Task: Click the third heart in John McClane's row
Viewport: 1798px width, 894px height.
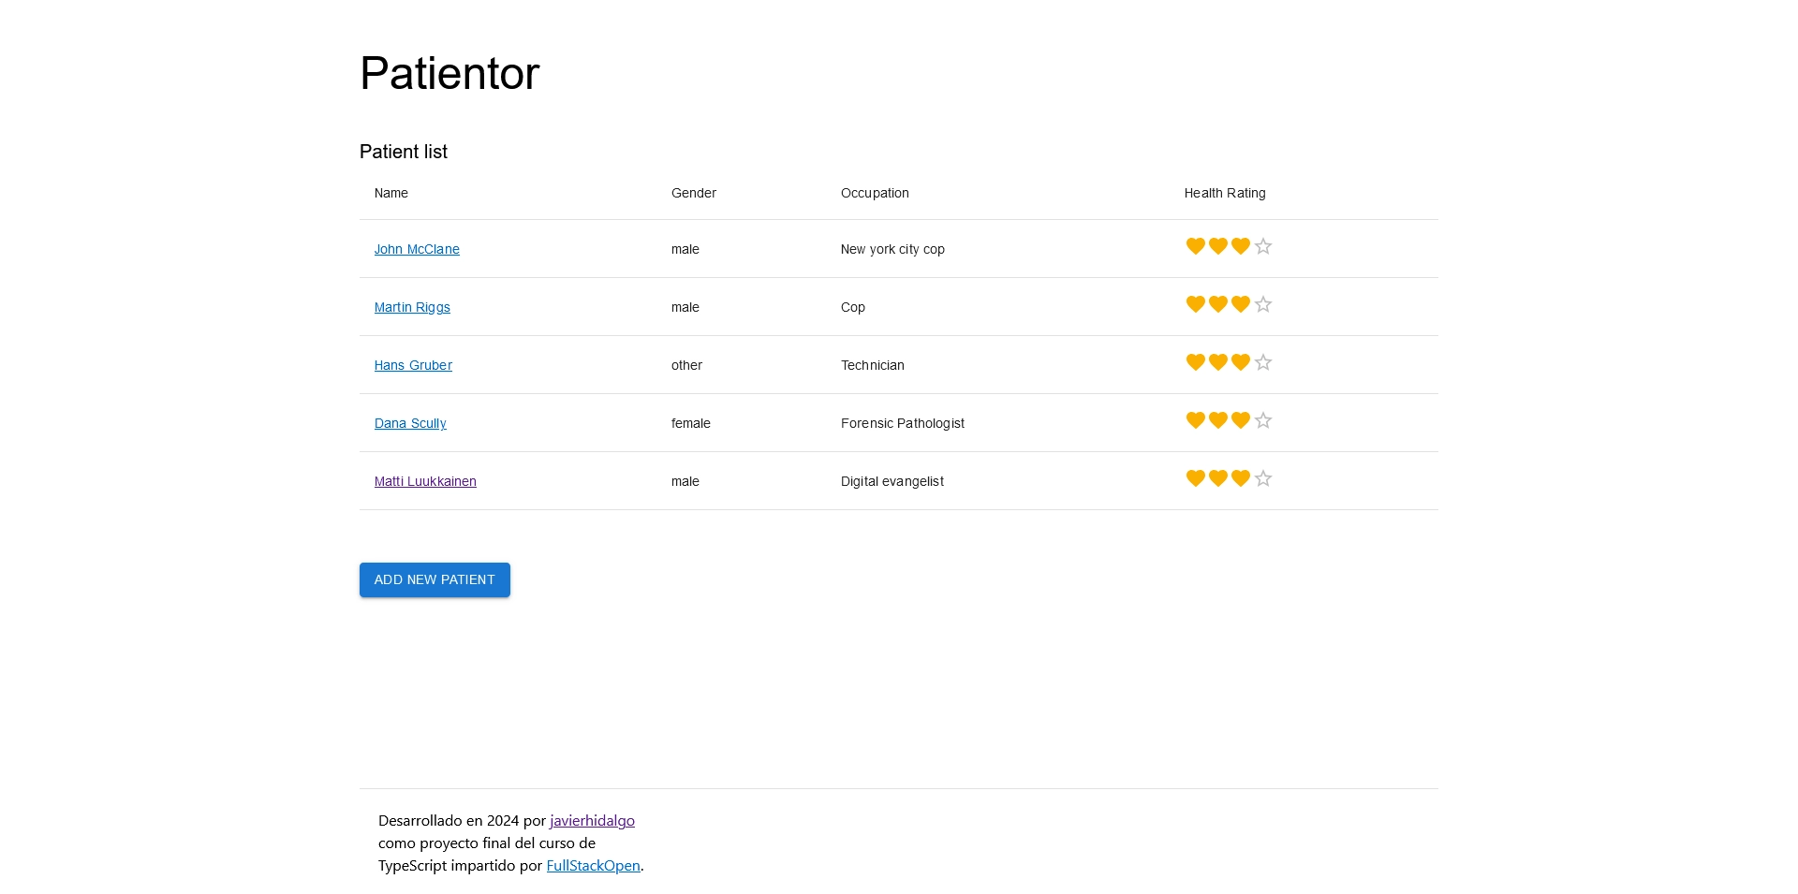Action: [1241, 246]
